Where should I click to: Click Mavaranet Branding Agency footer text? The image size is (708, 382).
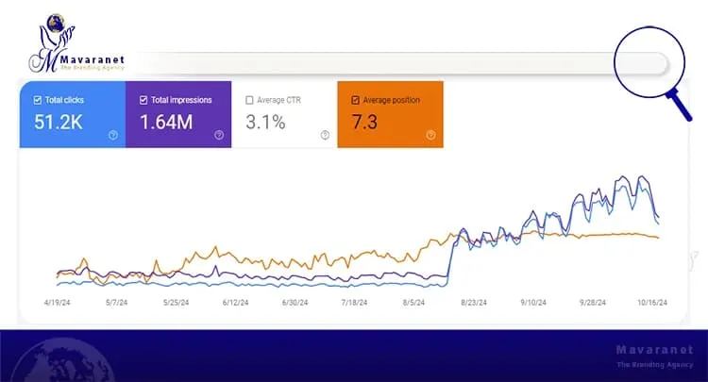pyautogui.click(x=646, y=355)
